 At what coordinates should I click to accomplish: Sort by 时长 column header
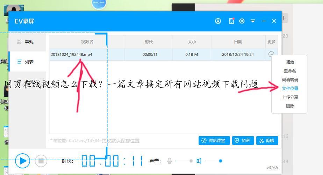pyautogui.click(x=149, y=42)
